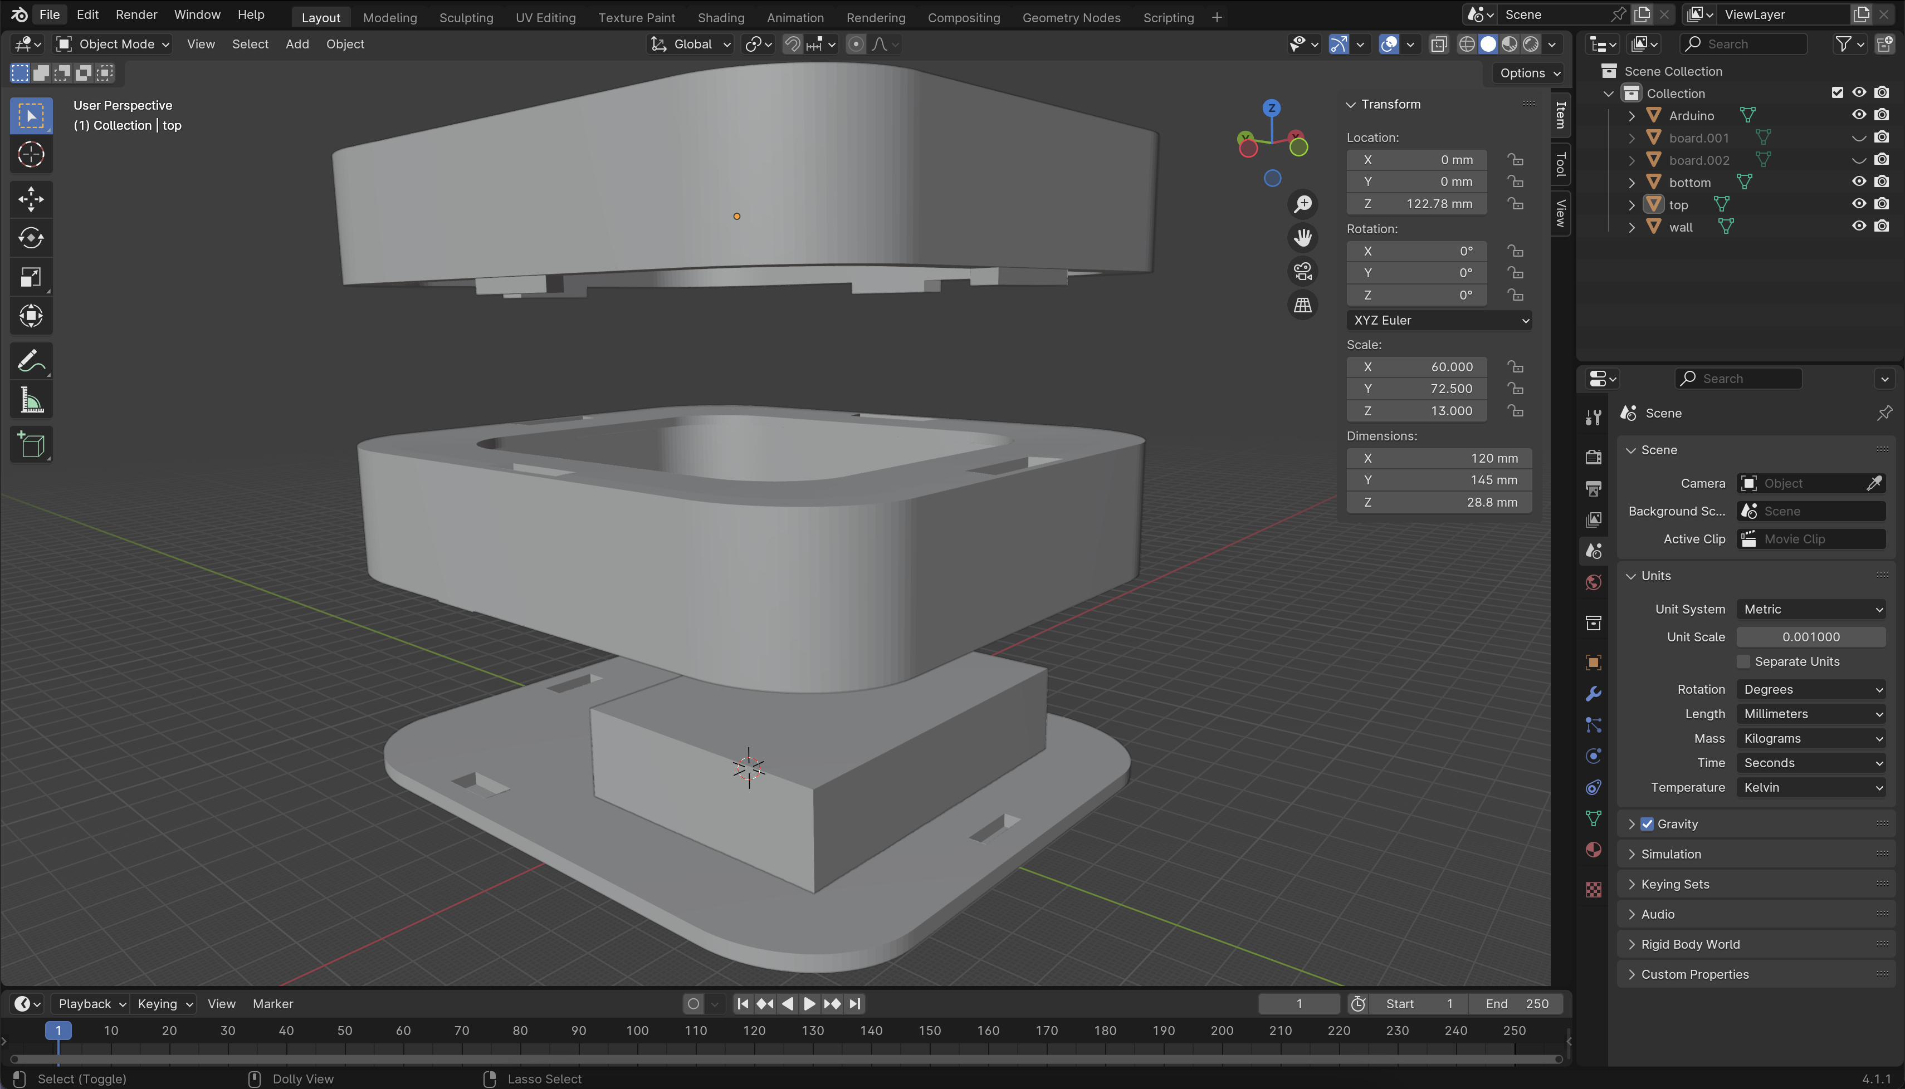Select the Scale tool
Screen dimensions: 1905x1089
pos(31,277)
